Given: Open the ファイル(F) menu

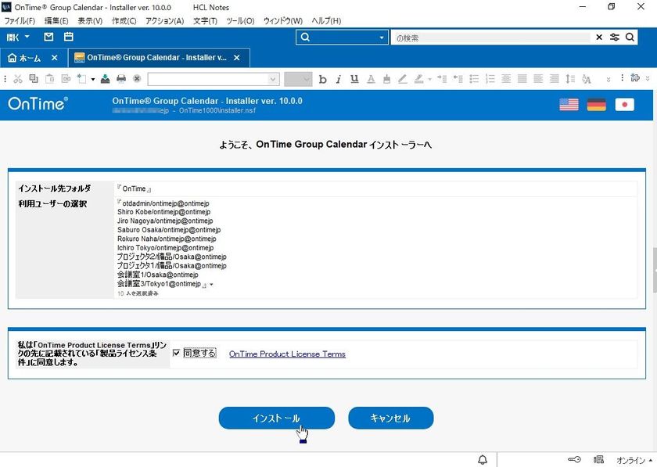Looking at the screenshot, I should tap(20, 20).
